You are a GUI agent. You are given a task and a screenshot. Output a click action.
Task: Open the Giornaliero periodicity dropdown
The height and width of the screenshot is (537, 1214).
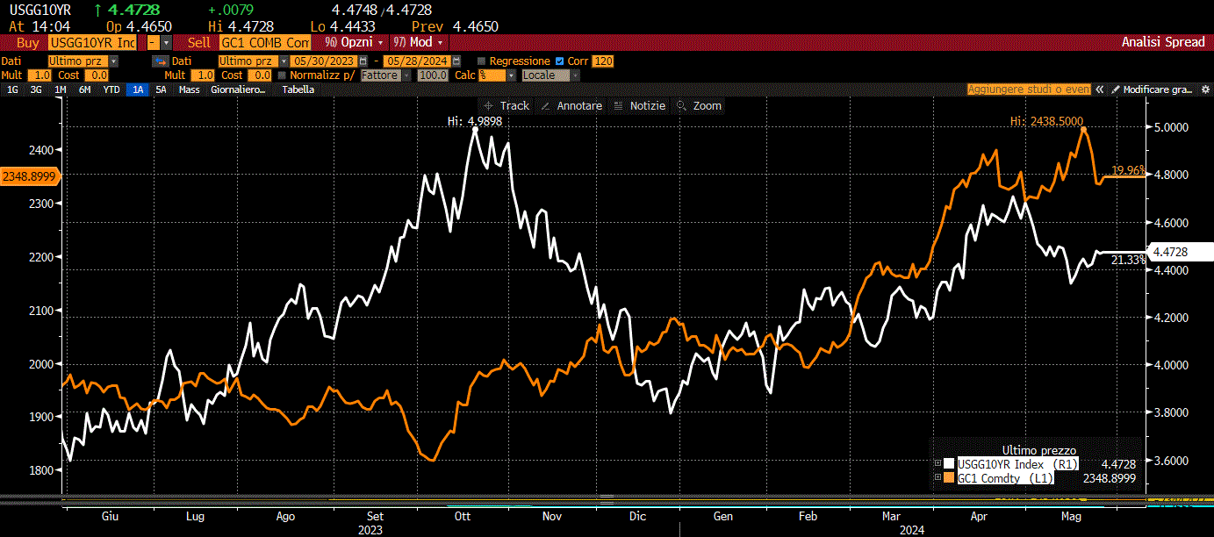click(237, 89)
